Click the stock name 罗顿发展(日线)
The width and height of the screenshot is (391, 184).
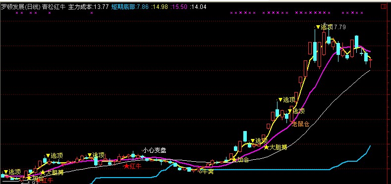point(20,7)
